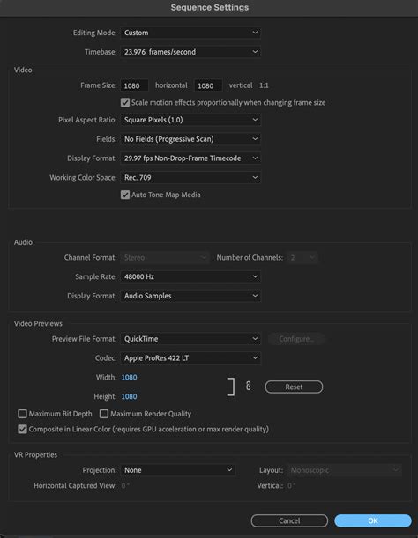Open audio Display Format Audio Samples dropdown
Screen dimensions: 418x538
[190, 296]
